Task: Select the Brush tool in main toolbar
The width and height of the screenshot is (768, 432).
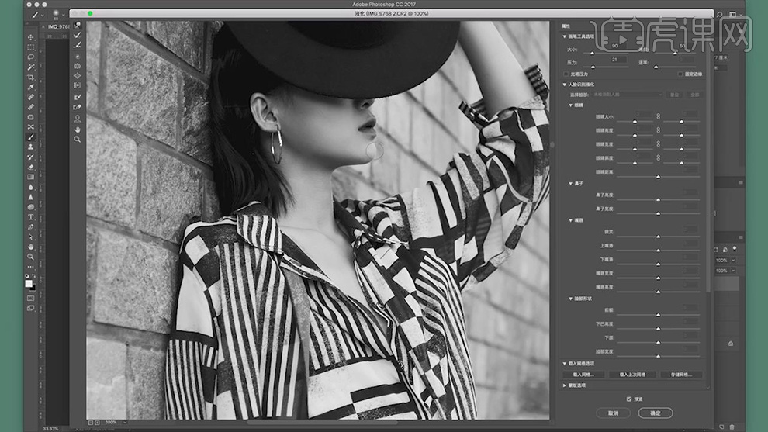Action: (31, 137)
